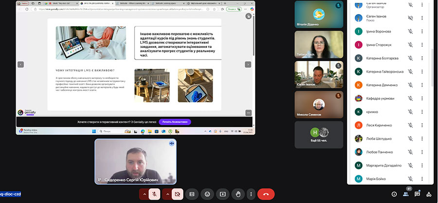This screenshot has width=438, height=203.
Task: Click muted mic icon for Ірина Сторожук
Action: pos(410,45)
